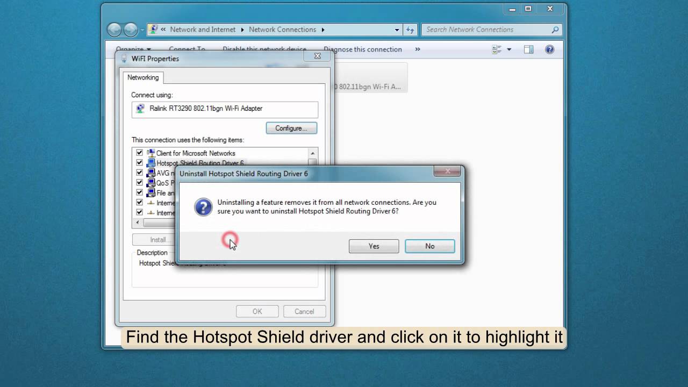Image resolution: width=688 pixels, height=387 pixels.
Task: Toggle Client for Microsoft Networks checkbox
Action: pos(140,153)
